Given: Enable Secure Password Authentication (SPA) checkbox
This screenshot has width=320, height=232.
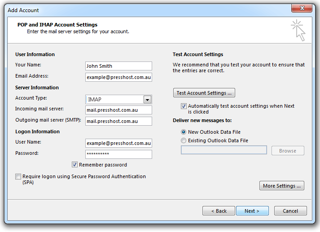Looking at the screenshot, I should point(18,176).
